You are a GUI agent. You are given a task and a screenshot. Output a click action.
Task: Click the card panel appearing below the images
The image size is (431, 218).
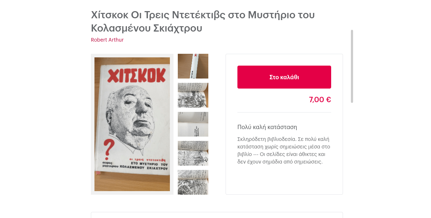click(x=217, y=215)
